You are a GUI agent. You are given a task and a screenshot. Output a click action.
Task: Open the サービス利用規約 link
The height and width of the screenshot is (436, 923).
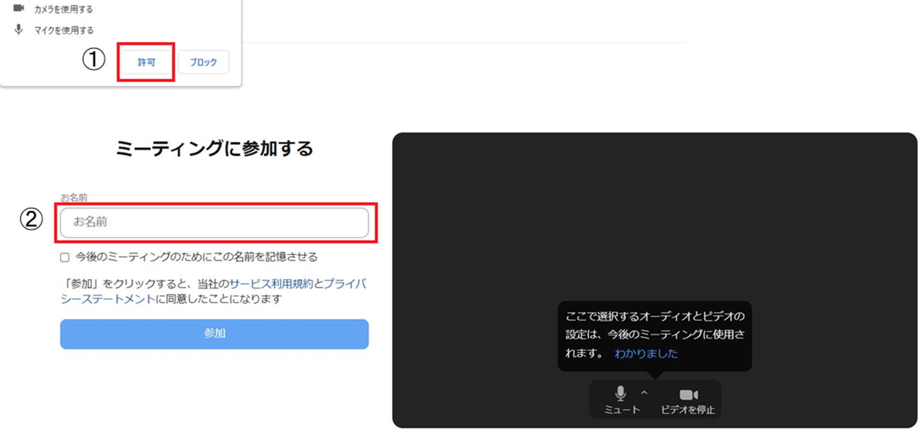tap(271, 284)
